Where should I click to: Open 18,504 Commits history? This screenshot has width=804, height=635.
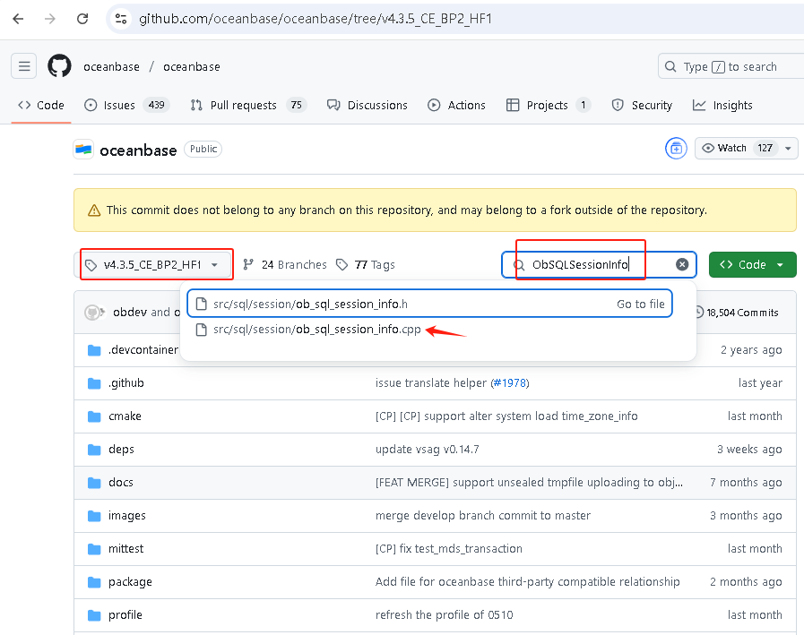click(x=736, y=312)
